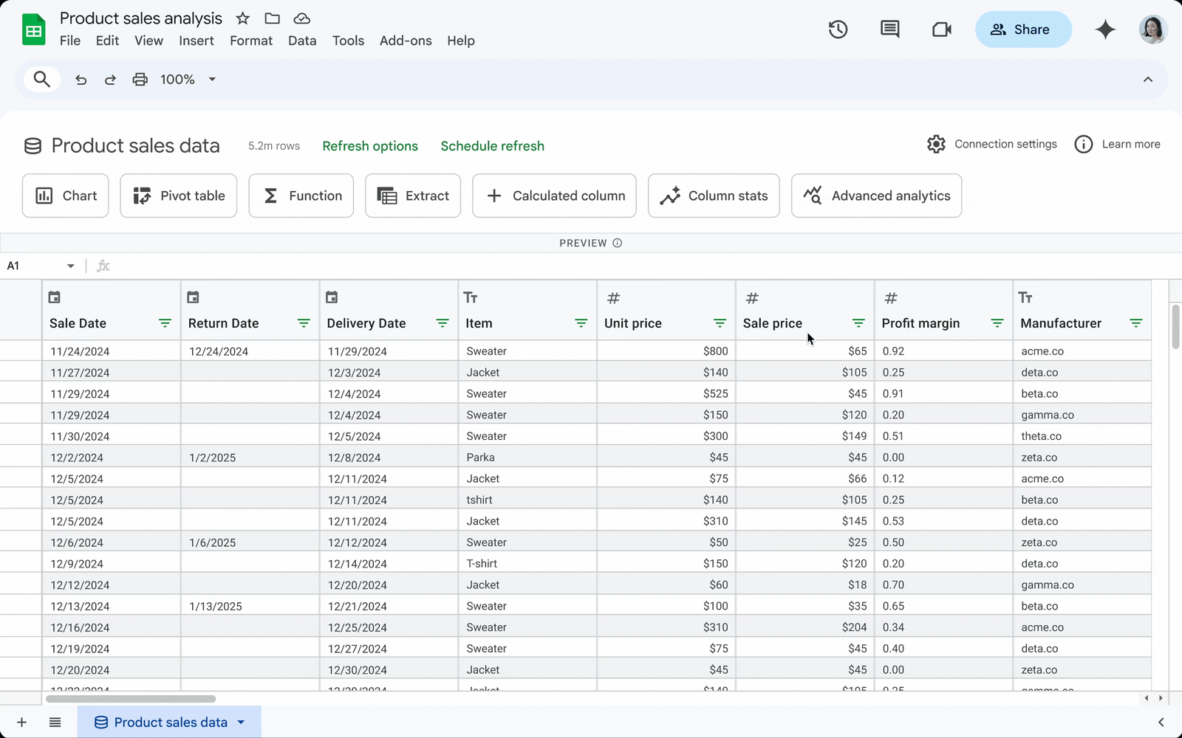The width and height of the screenshot is (1182, 738).
Task: Launch Advanced analytics
Action: pos(876,196)
